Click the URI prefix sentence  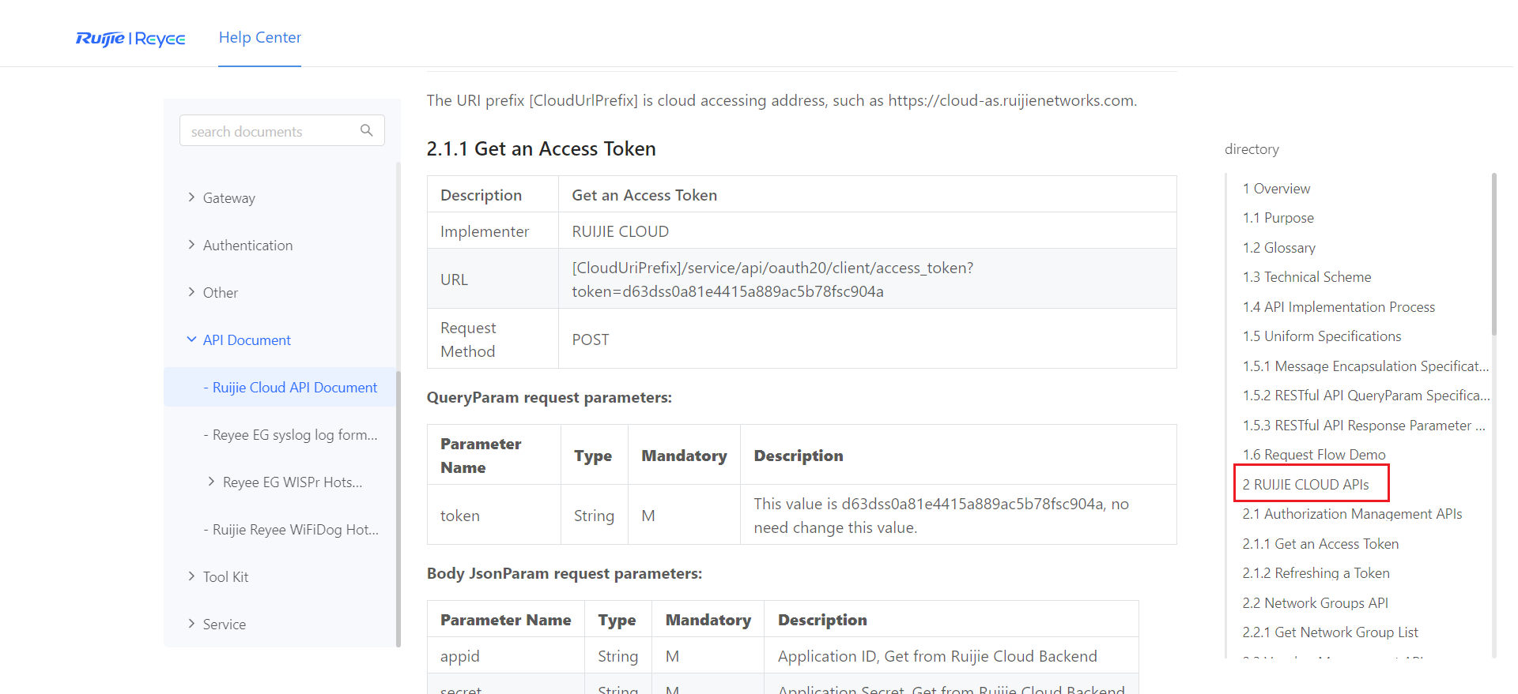click(x=781, y=100)
